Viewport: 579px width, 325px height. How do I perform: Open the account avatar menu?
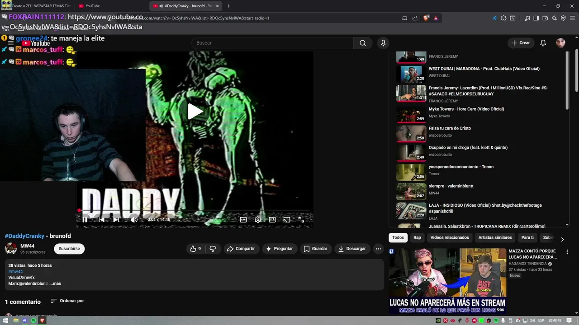(560, 43)
